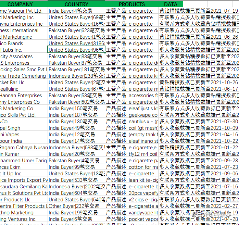Select the 't It Up Inc.' company cell

[x=24, y=174]
